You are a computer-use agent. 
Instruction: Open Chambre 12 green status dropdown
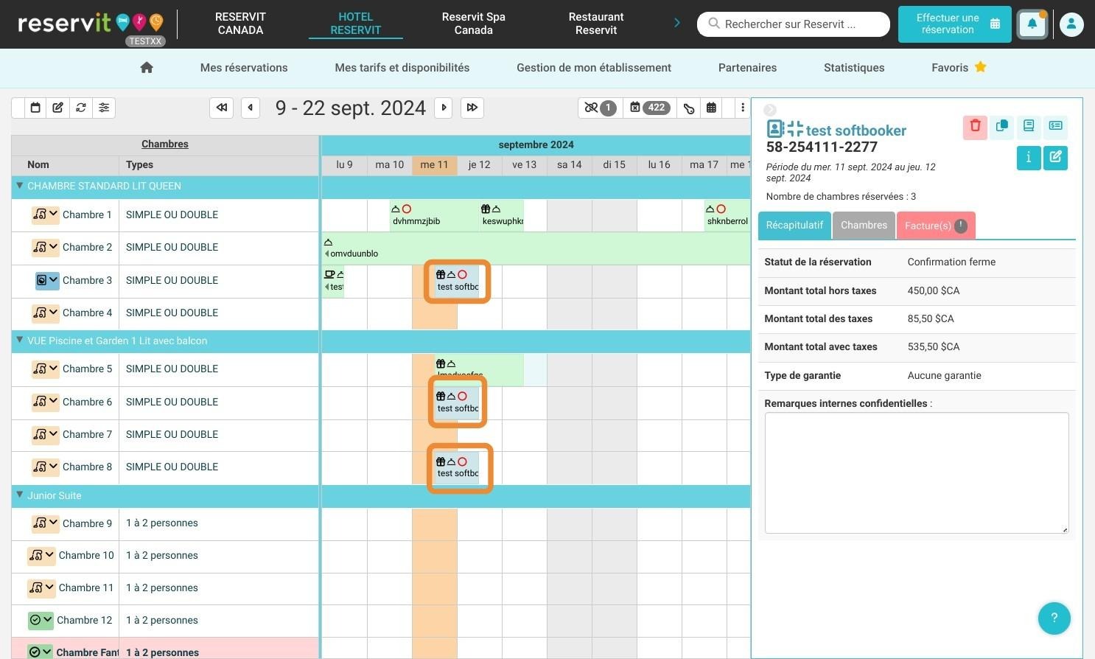[x=41, y=620]
